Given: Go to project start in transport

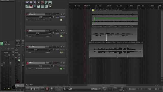Looking at the screenshot, I should 28,89.
